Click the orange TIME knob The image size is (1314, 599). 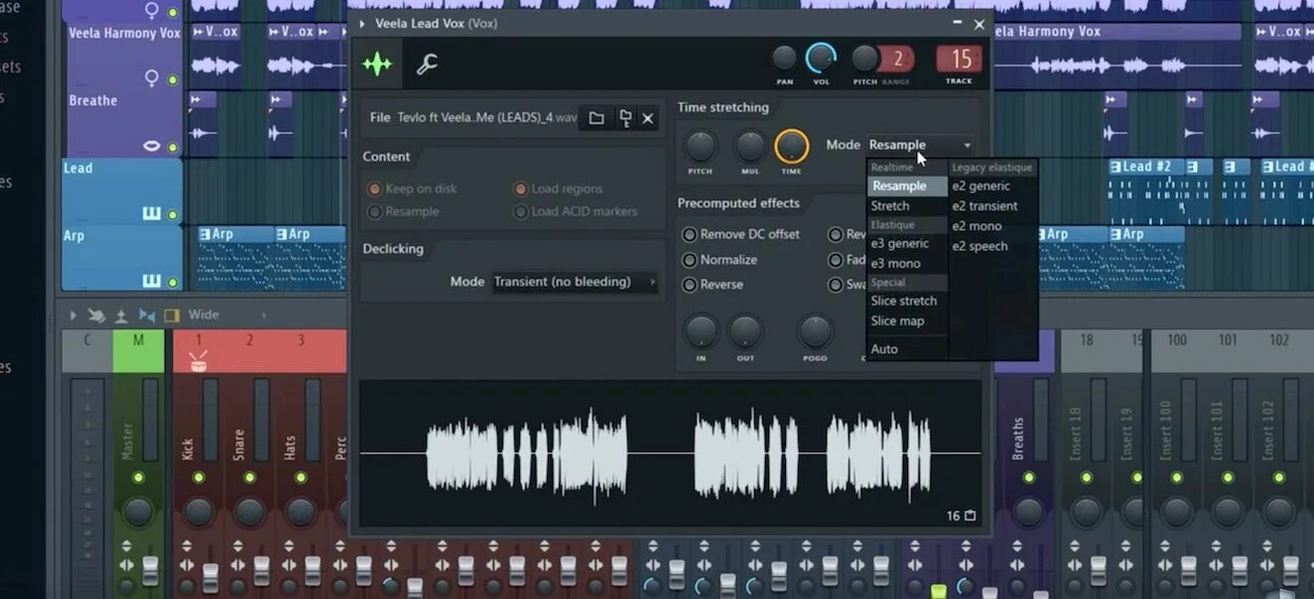[x=791, y=147]
